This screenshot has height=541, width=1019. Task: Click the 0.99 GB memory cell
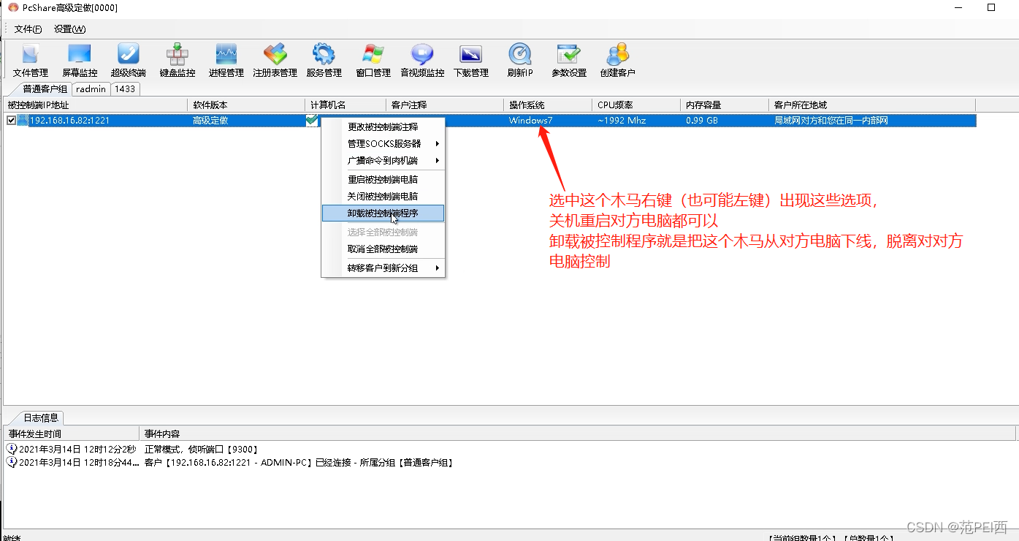(702, 121)
